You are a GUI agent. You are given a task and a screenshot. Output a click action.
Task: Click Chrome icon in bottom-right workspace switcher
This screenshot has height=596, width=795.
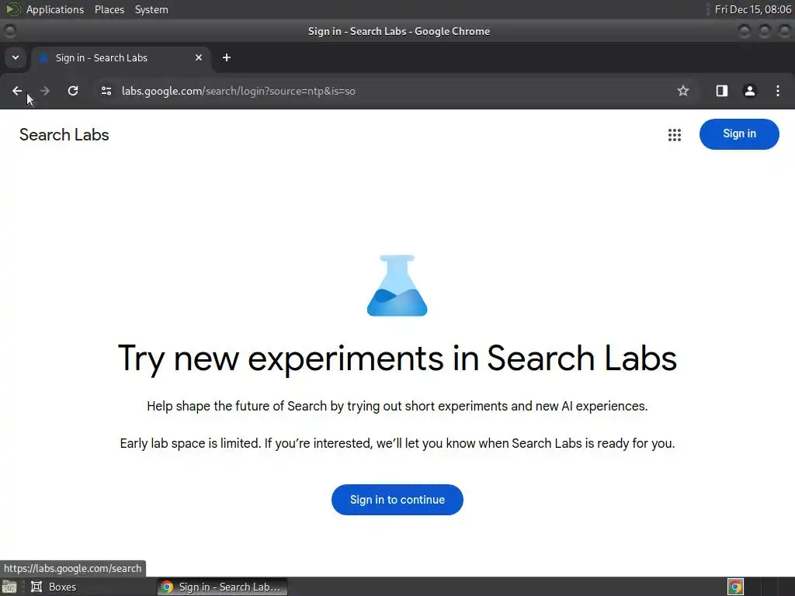tap(735, 587)
